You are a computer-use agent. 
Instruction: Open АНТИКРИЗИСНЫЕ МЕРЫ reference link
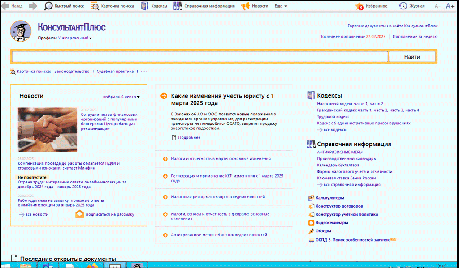[x=340, y=152]
